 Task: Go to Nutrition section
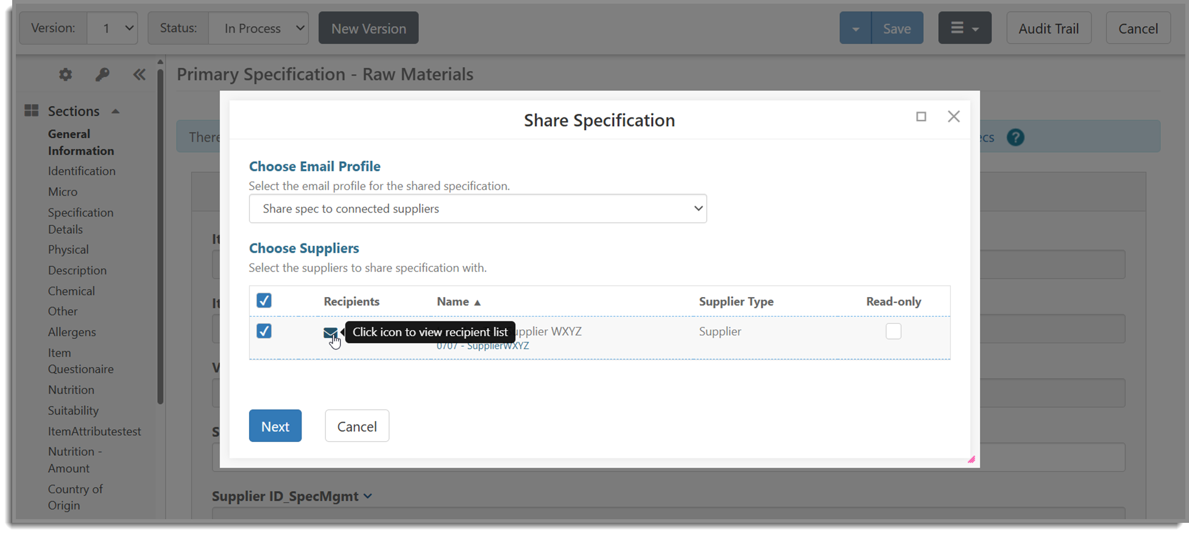coord(71,390)
